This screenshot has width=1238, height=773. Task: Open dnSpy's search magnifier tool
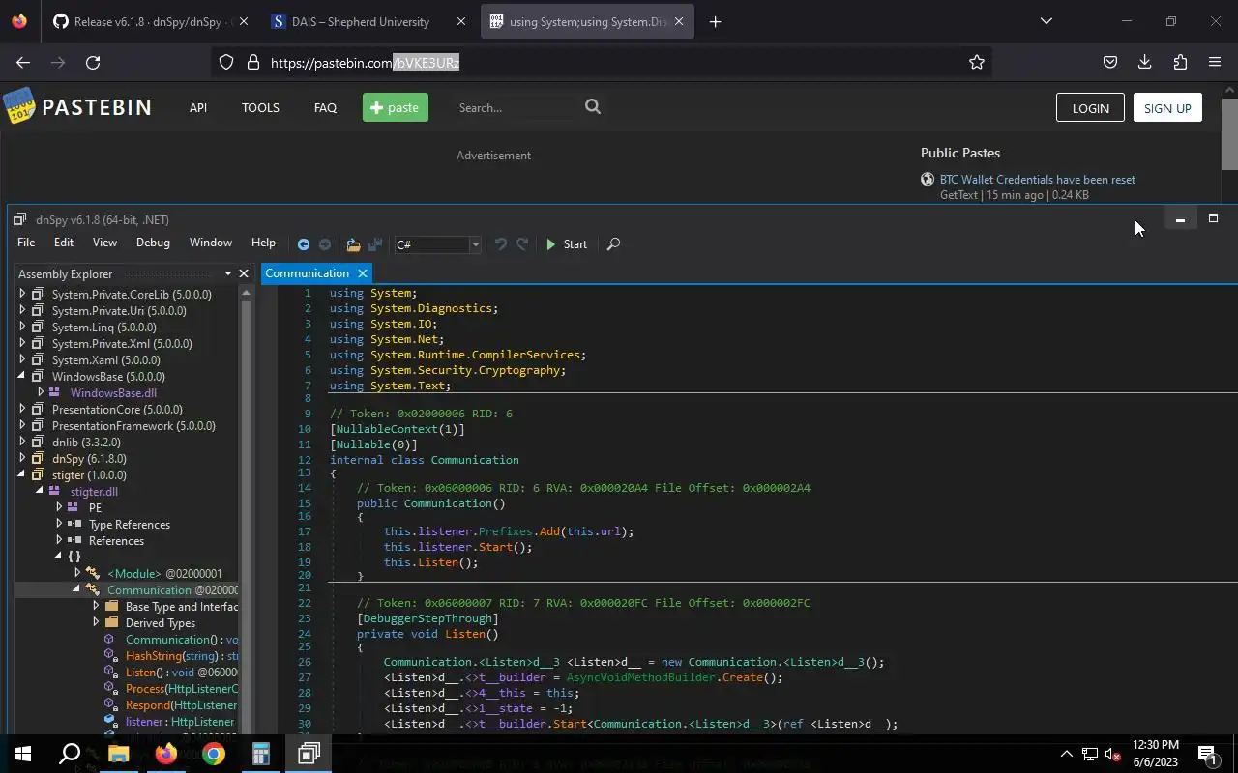click(x=613, y=244)
